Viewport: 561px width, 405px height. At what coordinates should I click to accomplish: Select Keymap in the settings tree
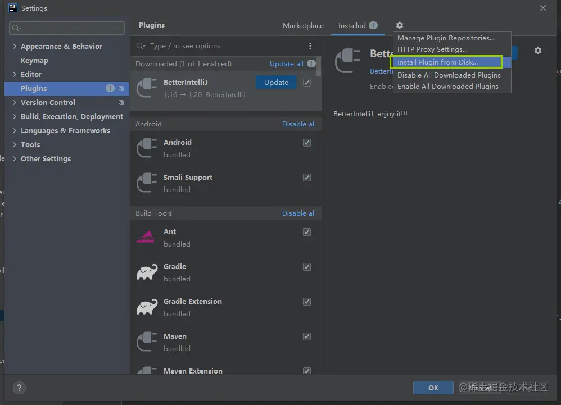[34, 61]
